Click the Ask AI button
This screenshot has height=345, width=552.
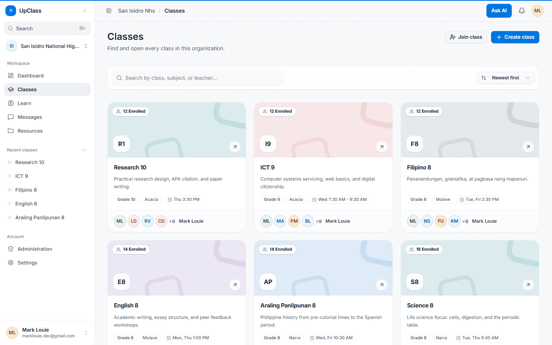[499, 11]
